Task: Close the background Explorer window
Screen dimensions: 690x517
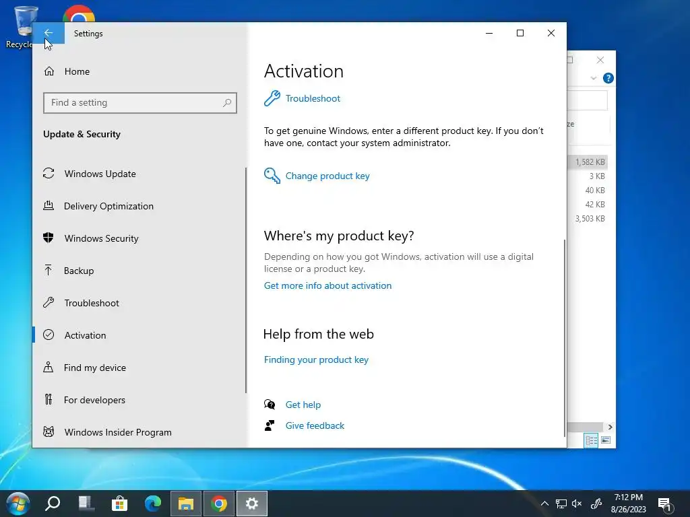Action: click(x=600, y=60)
